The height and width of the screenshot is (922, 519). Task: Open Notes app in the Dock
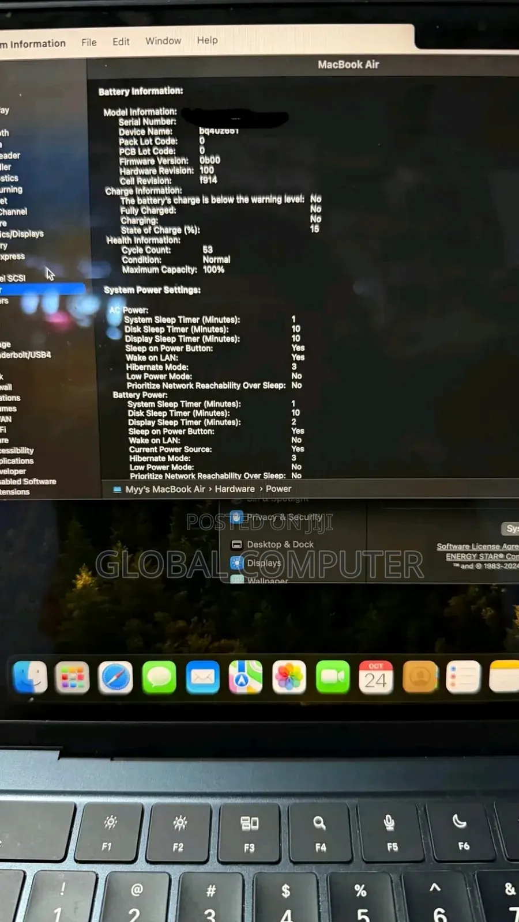coord(504,677)
